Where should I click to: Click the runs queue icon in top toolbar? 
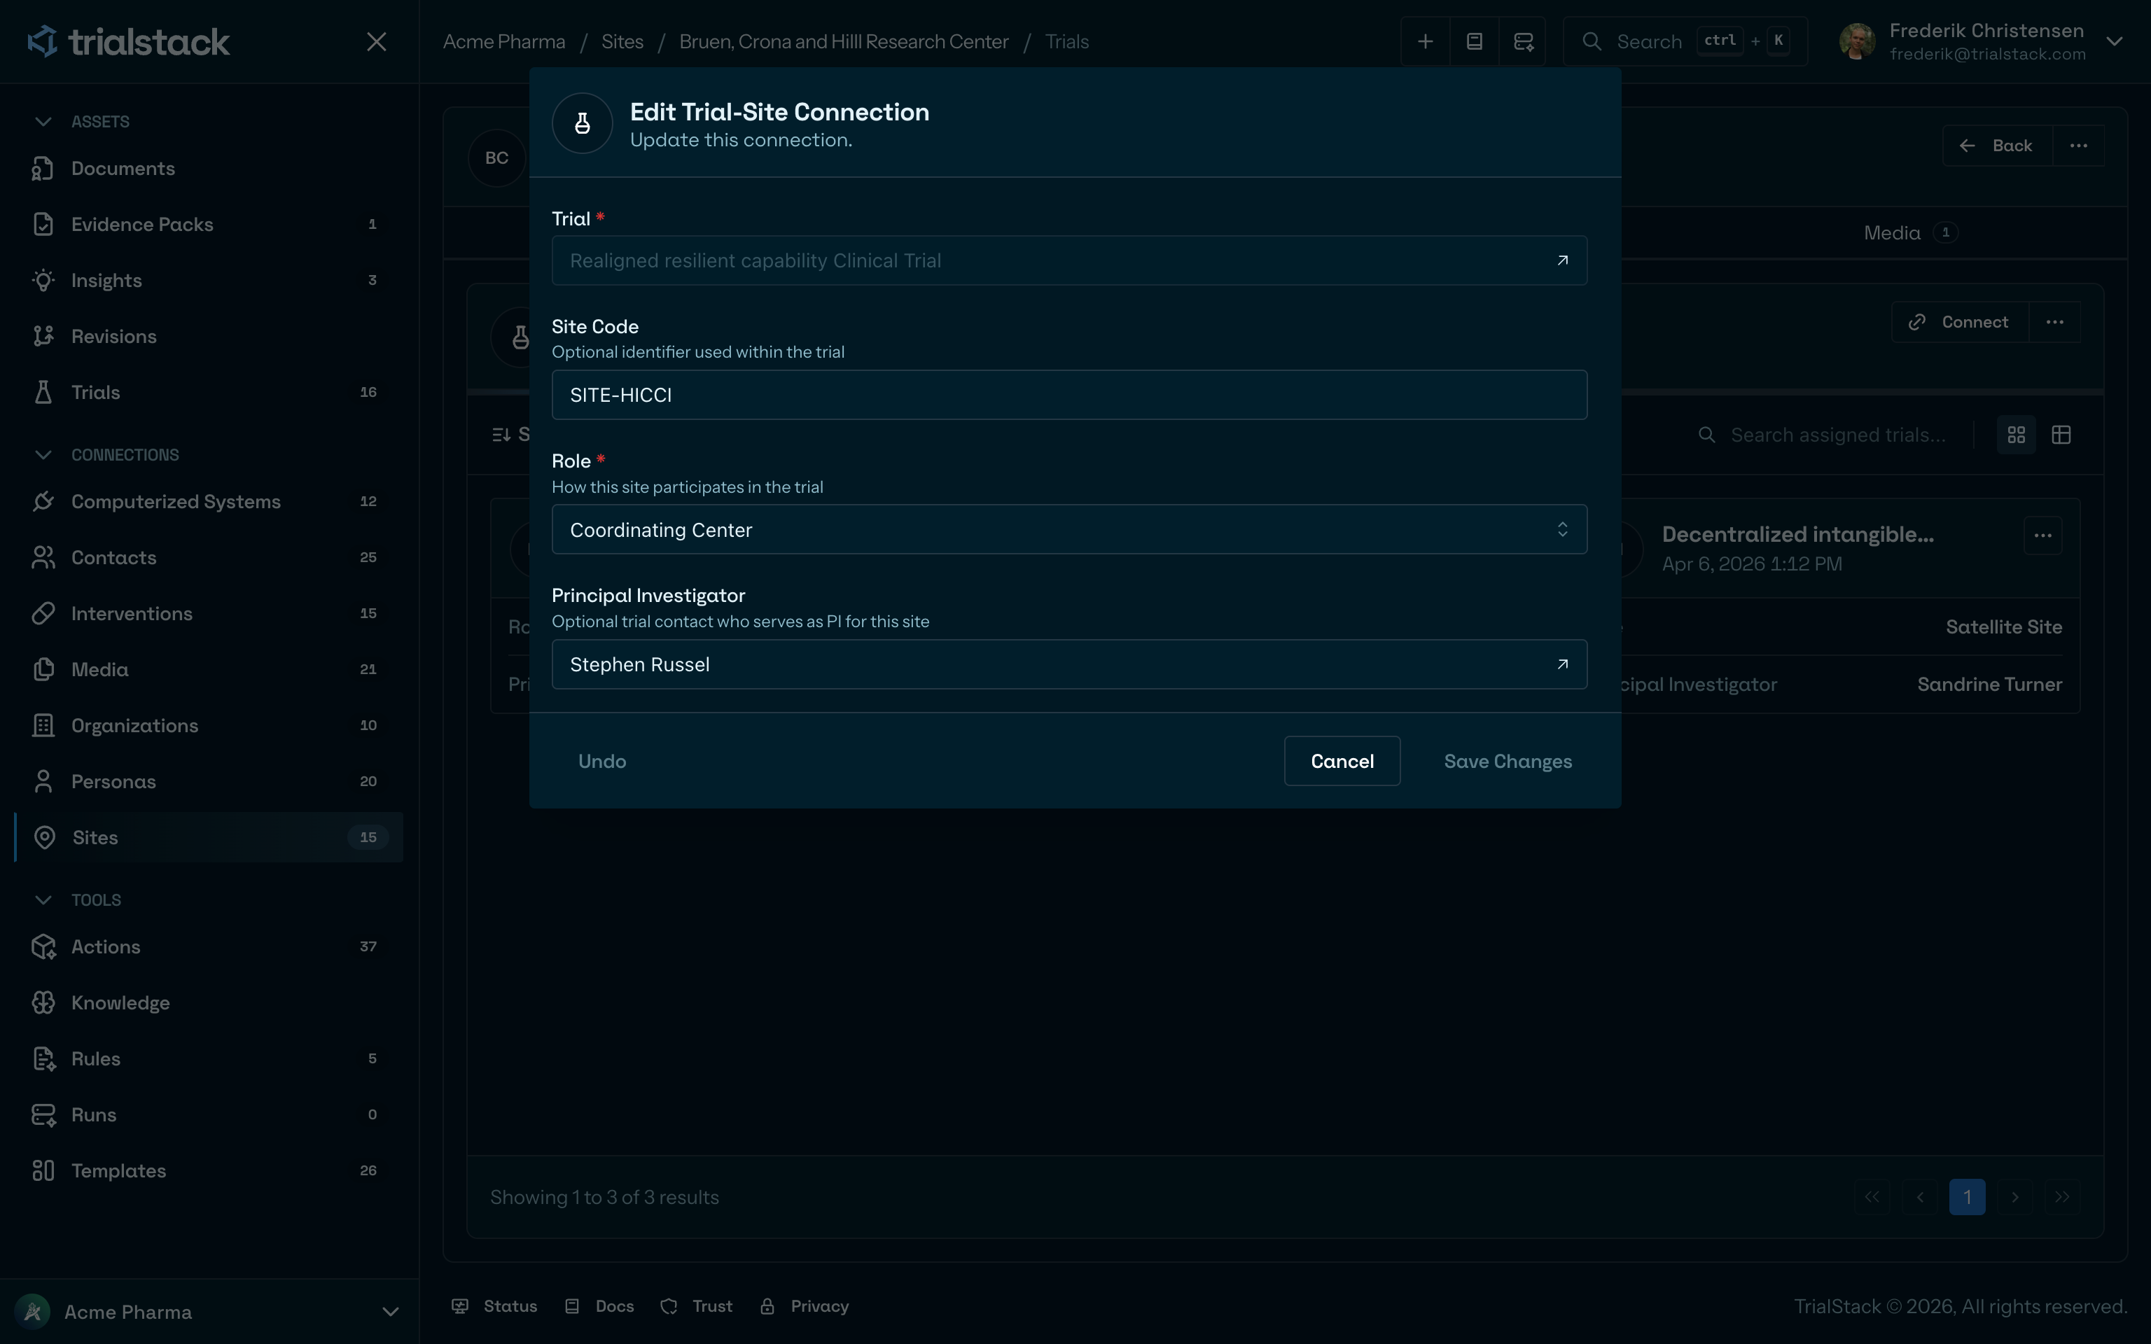tap(1523, 42)
